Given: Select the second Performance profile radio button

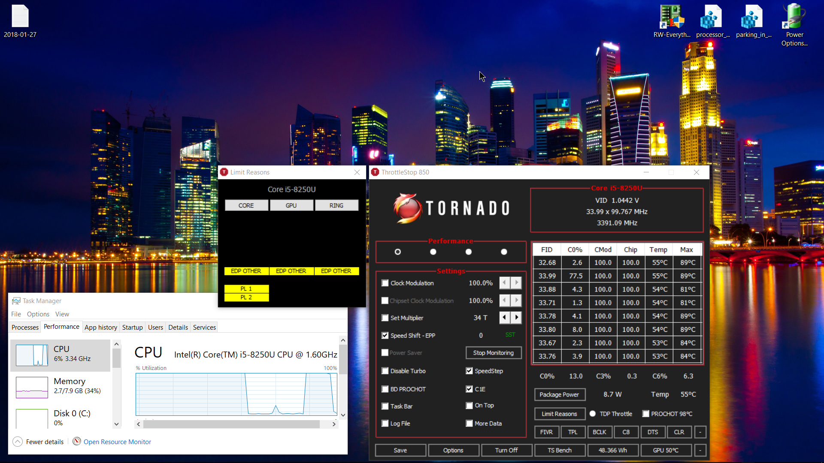Looking at the screenshot, I should [433, 252].
